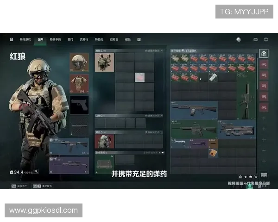Open the 特勤处 tab
The image size is (278, 222).
(x=99, y=39)
